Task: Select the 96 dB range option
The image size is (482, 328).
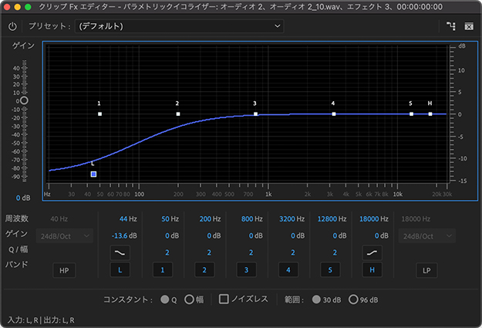Action: click(354, 299)
